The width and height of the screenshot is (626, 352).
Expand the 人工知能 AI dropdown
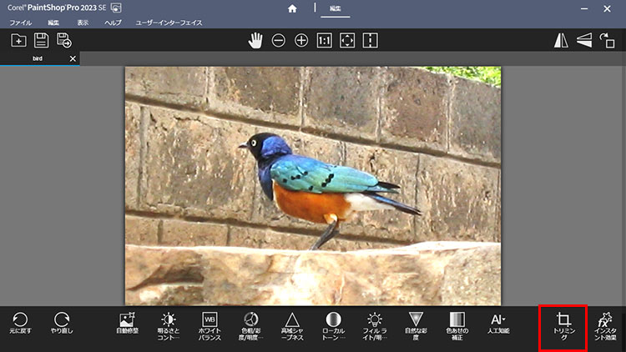(x=498, y=324)
